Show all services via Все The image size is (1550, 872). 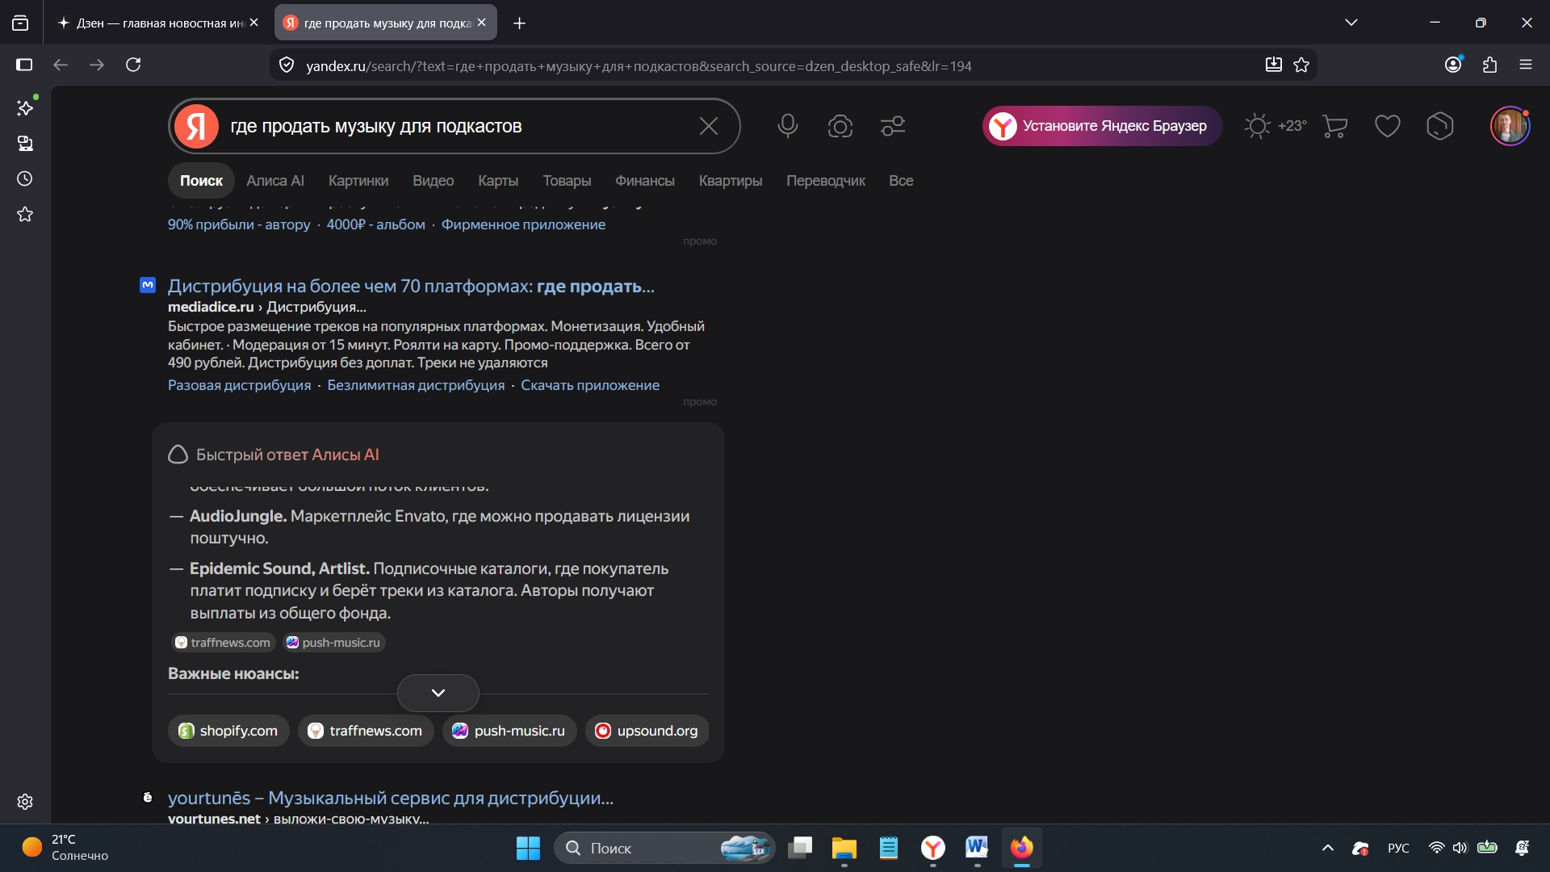901,181
